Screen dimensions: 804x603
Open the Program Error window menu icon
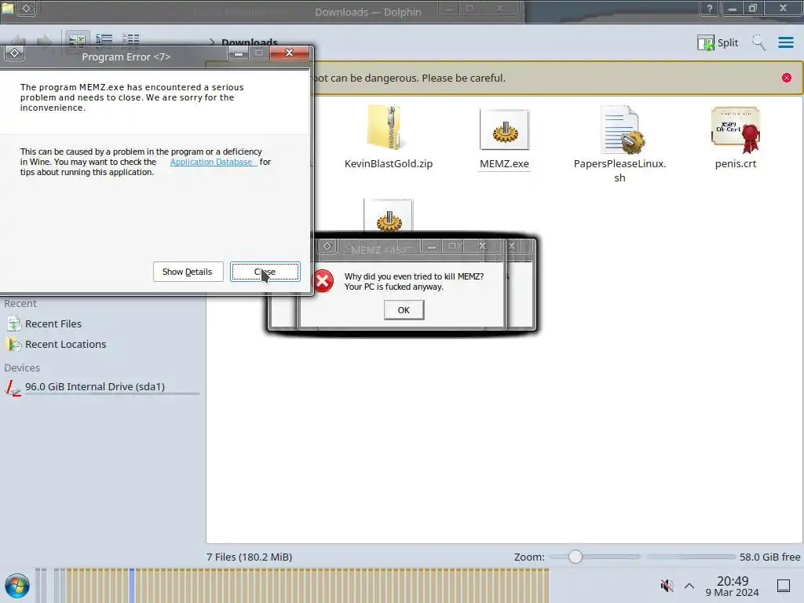click(x=14, y=53)
